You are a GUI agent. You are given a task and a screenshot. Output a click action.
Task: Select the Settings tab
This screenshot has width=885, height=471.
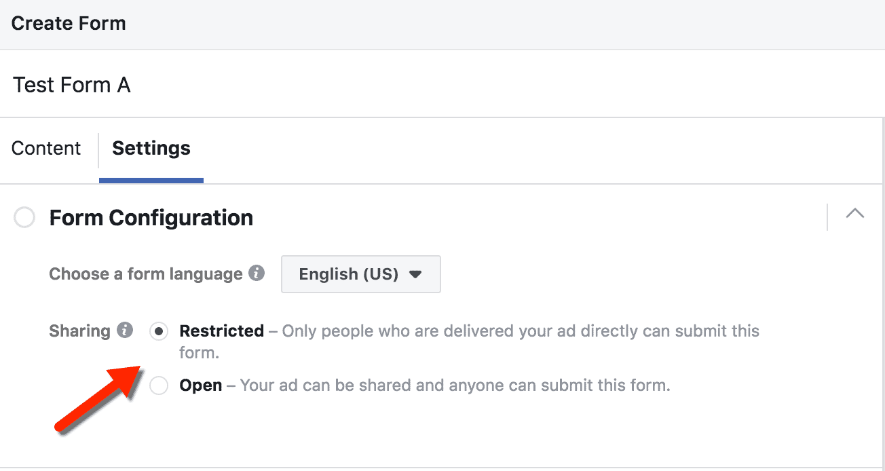[151, 149]
